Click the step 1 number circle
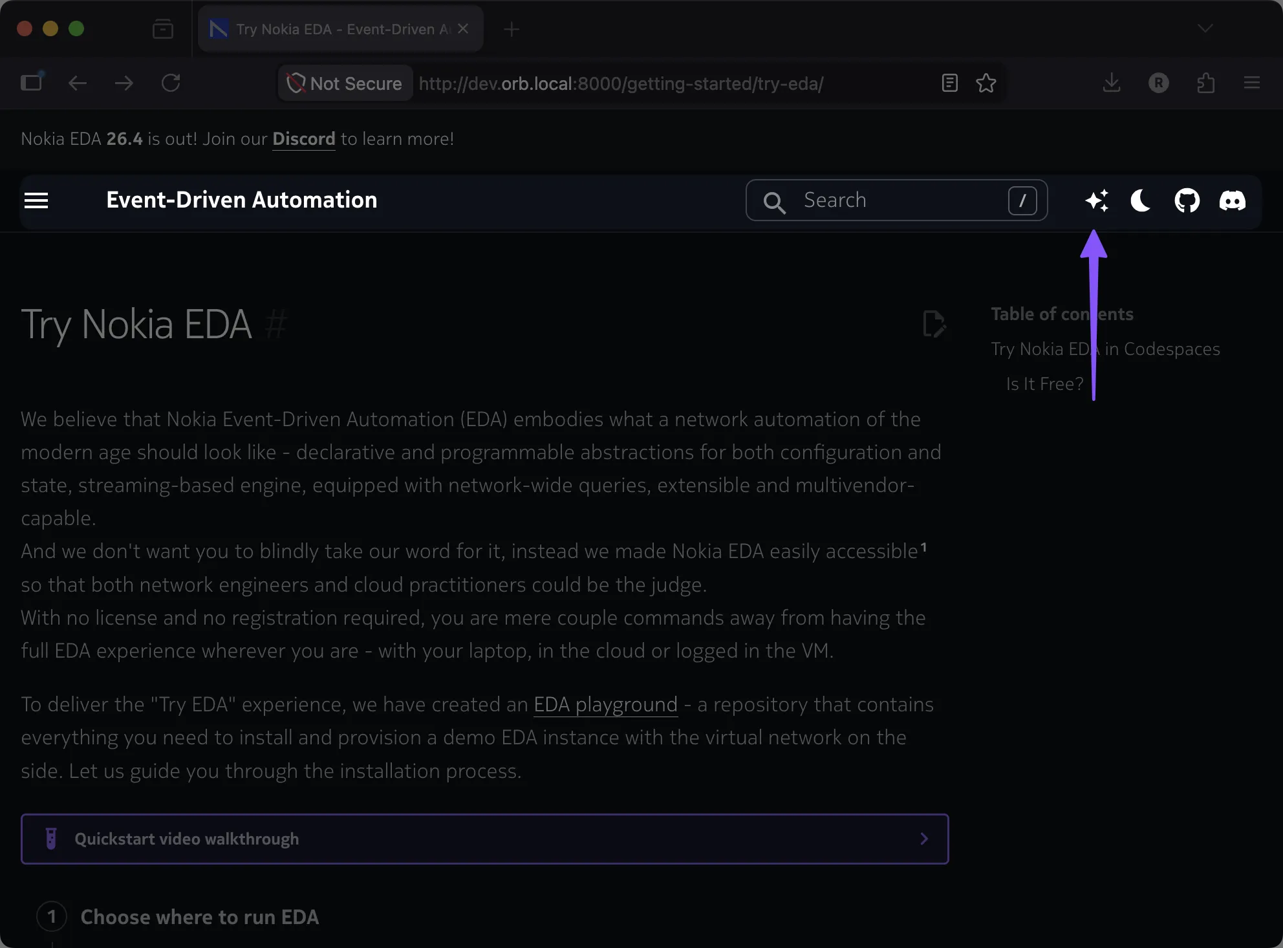Viewport: 1283px width, 948px height. tap(52, 917)
